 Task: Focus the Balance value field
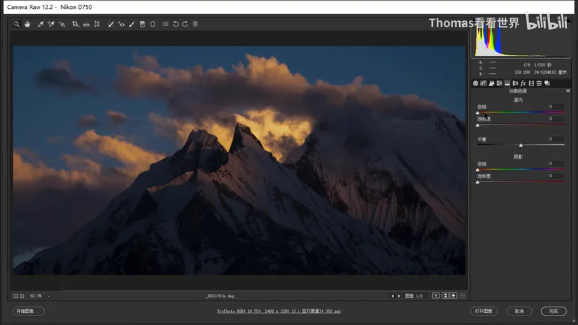(x=556, y=139)
